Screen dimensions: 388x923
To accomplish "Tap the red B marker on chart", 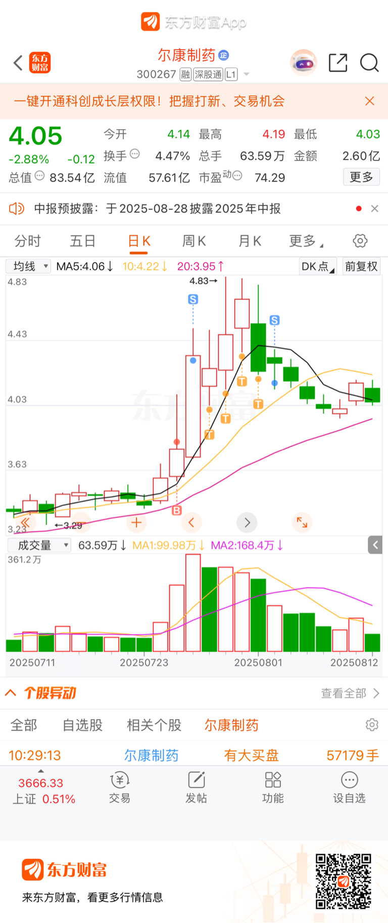I will [x=177, y=510].
